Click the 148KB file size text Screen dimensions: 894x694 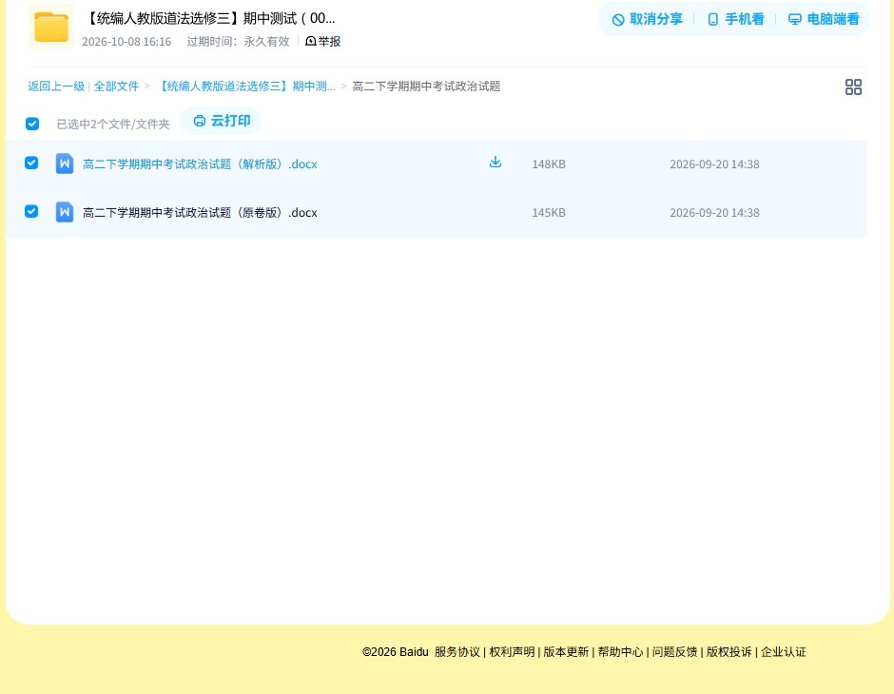tap(549, 164)
